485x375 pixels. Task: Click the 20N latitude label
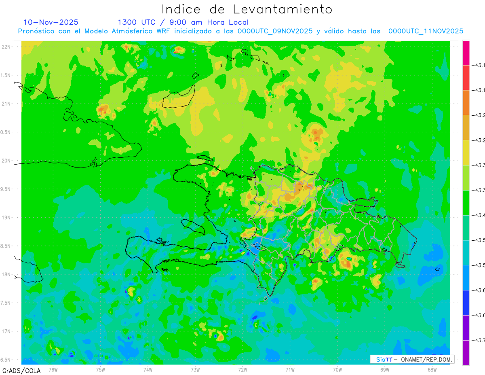tap(6, 161)
